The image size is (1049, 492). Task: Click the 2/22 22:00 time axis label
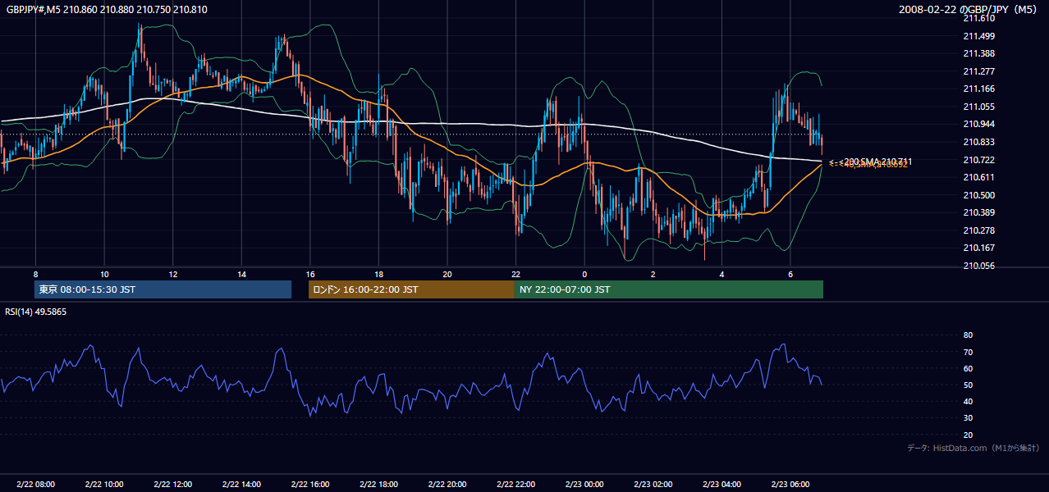click(x=516, y=485)
